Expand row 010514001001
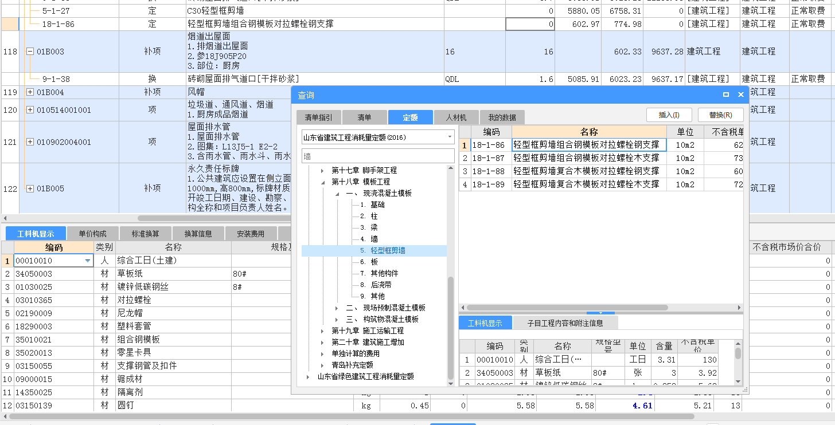Viewport: 835px width, 425px height. click(x=30, y=110)
